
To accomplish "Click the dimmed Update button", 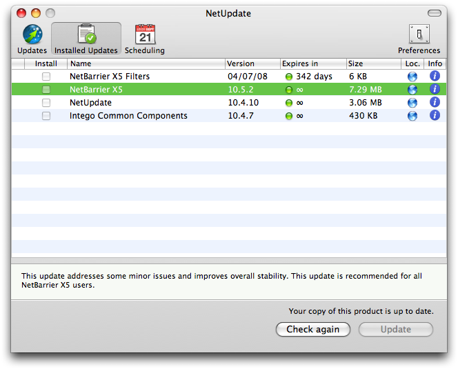I will (396, 329).
